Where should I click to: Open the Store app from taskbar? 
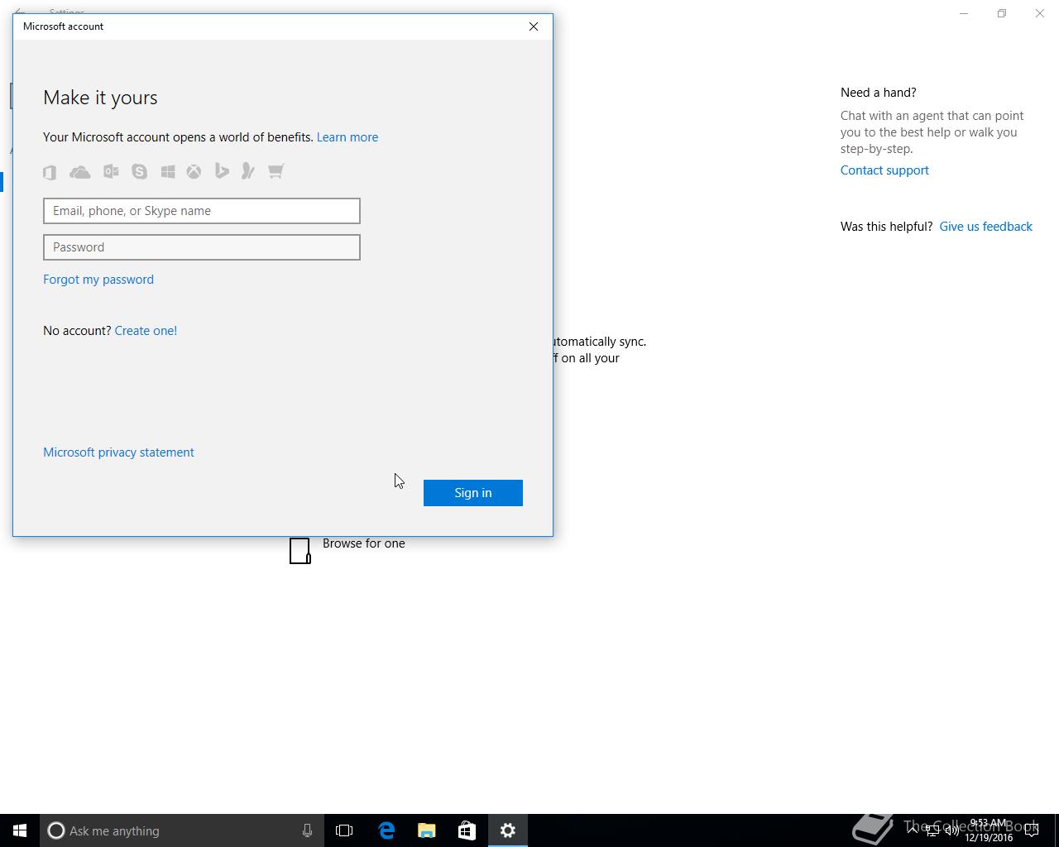[x=467, y=830]
